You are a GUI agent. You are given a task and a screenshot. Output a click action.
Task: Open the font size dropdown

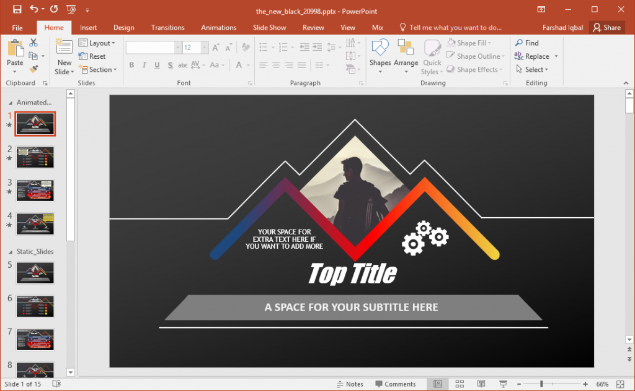point(203,46)
